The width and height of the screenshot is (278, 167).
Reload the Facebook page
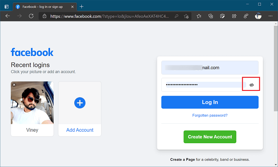pyautogui.click(x=31, y=16)
